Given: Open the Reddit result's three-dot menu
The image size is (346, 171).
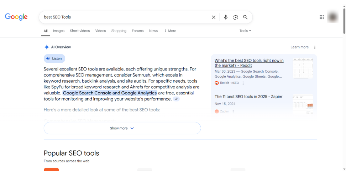Looking at the screenshot, I should (x=243, y=83).
